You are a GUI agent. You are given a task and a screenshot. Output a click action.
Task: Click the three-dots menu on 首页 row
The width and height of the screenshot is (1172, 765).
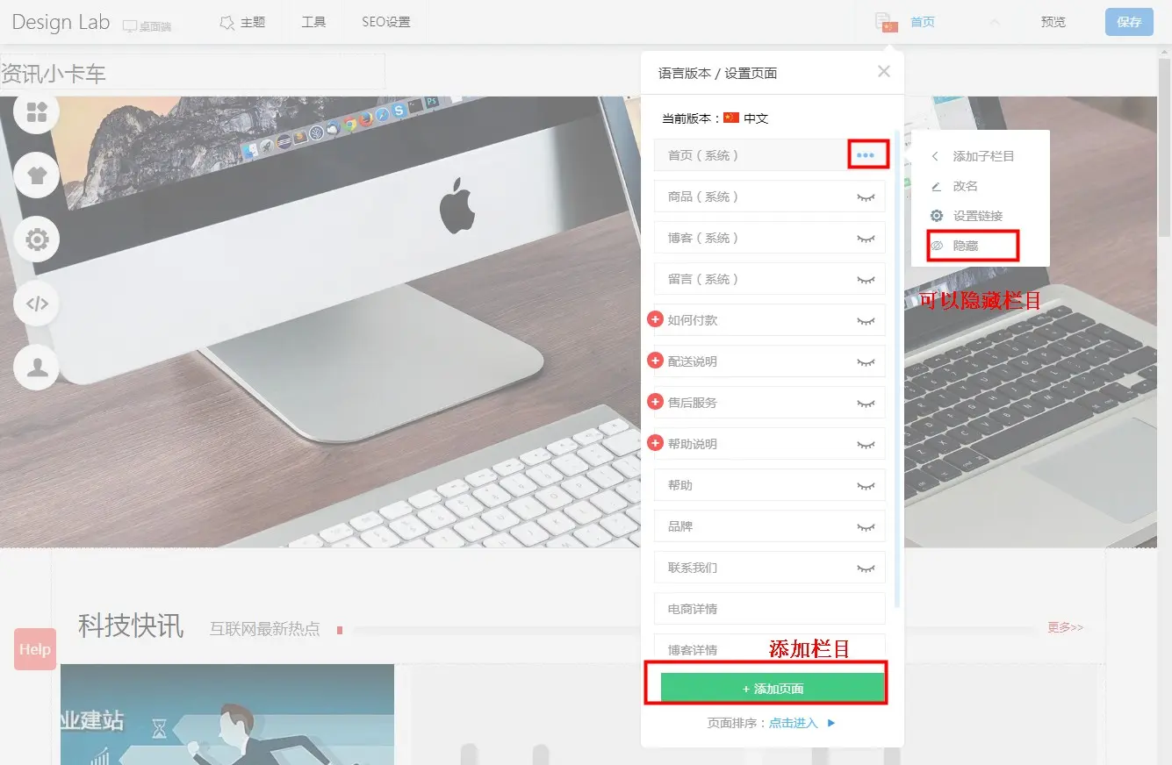pos(866,155)
